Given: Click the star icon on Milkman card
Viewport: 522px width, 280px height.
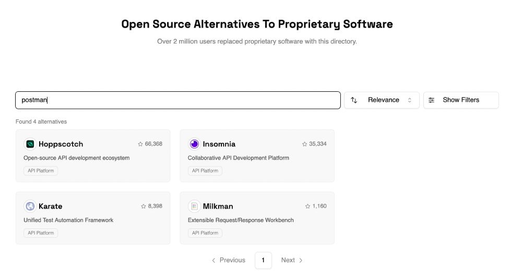Looking at the screenshot, I should pyautogui.click(x=307, y=206).
